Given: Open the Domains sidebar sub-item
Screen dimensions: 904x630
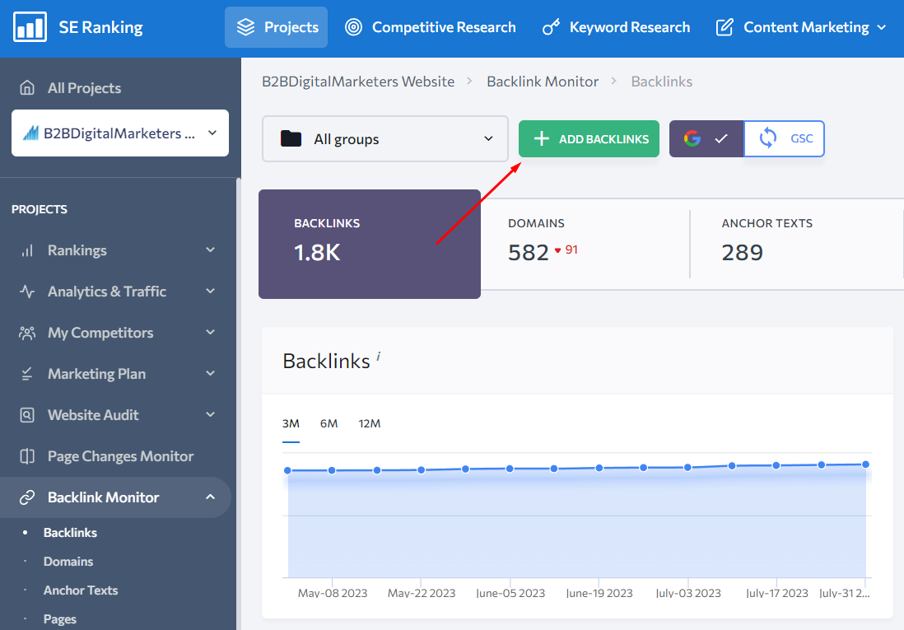Looking at the screenshot, I should tap(68, 562).
